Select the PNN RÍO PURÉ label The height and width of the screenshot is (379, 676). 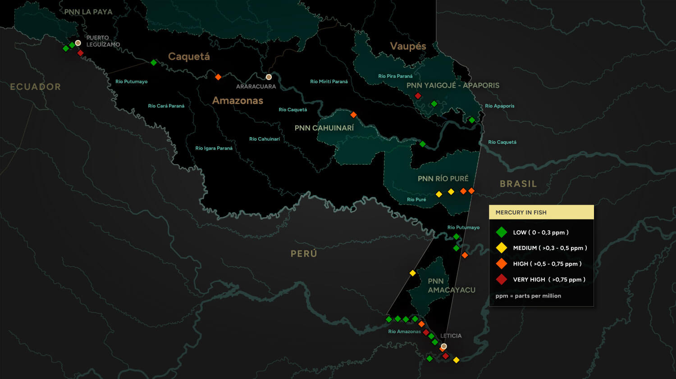coord(443,178)
